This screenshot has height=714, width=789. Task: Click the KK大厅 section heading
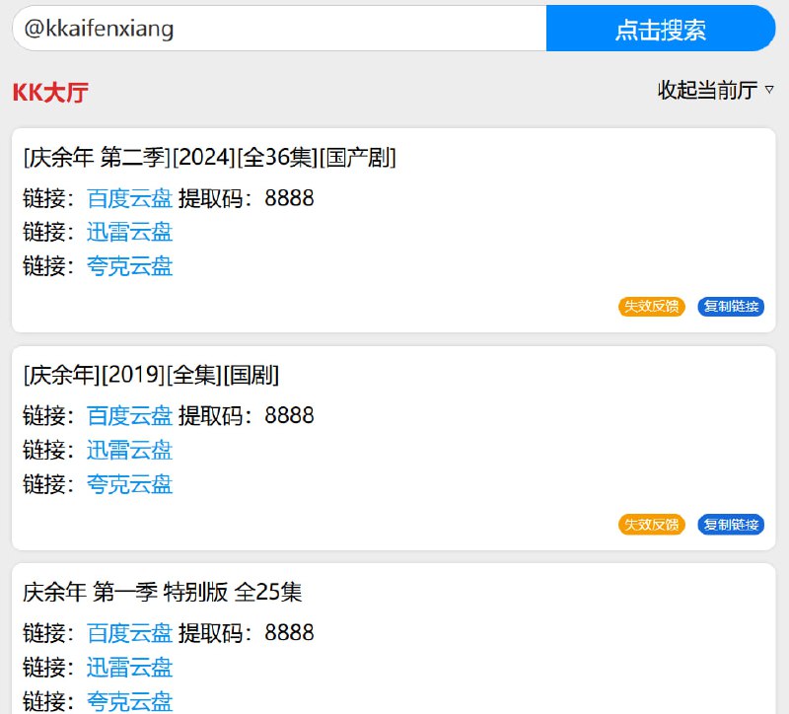[x=50, y=94]
